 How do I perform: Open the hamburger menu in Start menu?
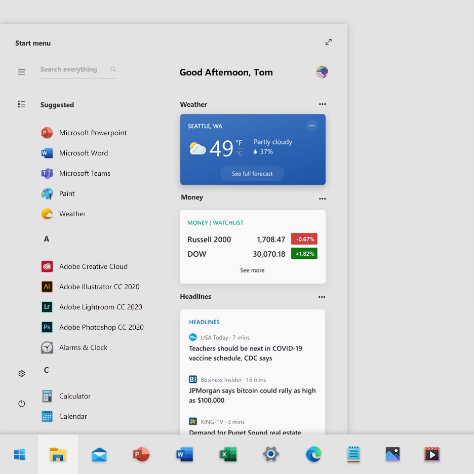[21, 72]
